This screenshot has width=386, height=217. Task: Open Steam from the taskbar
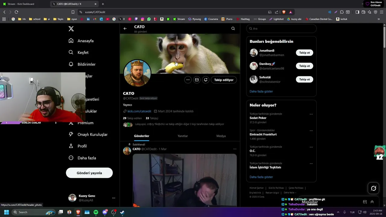[x=122, y=212]
